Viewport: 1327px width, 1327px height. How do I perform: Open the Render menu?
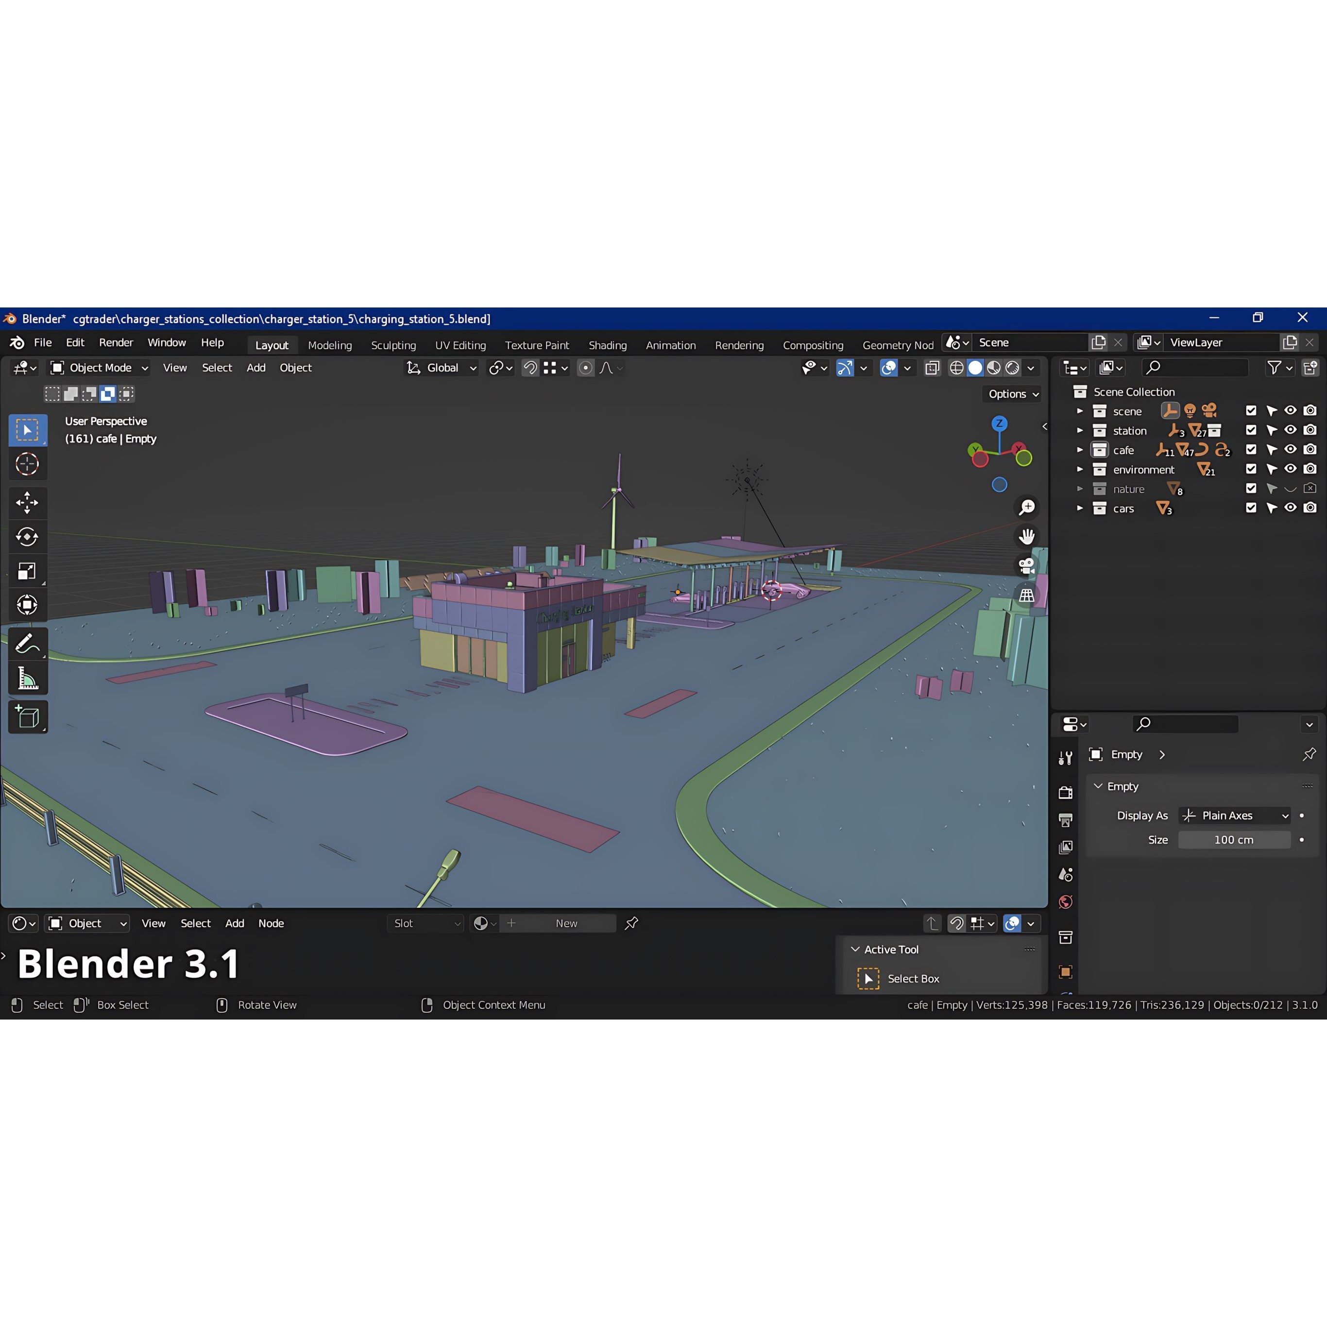point(116,342)
